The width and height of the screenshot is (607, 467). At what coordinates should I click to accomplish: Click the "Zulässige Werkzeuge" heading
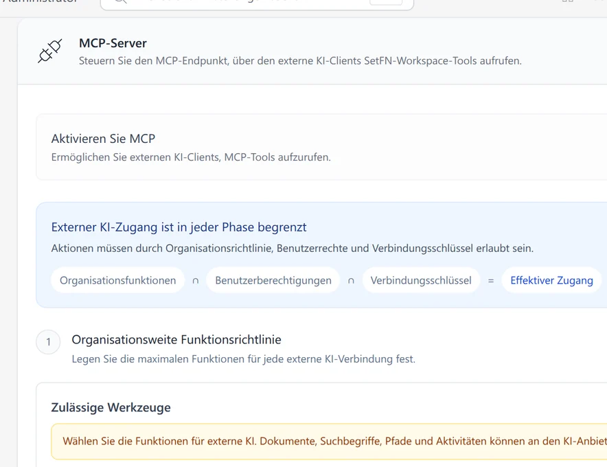(x=111, y=407)
